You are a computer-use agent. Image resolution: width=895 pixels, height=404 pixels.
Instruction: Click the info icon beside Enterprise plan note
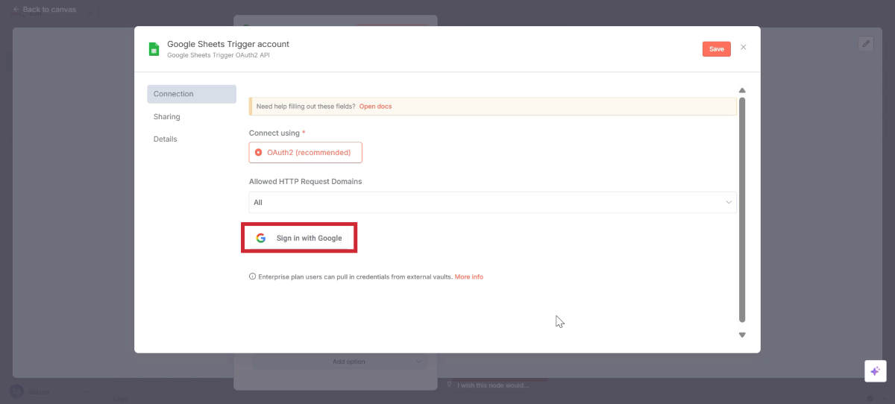[x=252, y=277]
